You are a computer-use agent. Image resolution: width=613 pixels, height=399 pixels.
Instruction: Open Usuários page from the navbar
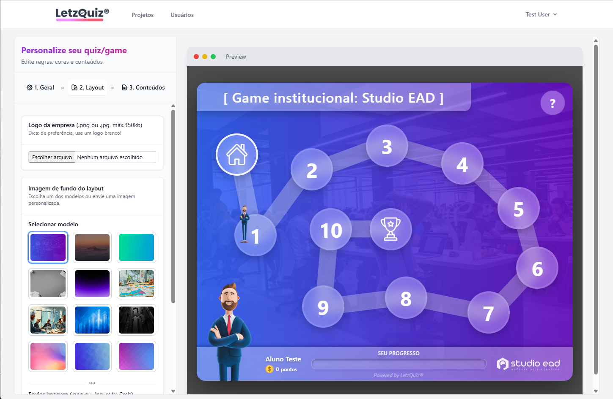[182, 15]
